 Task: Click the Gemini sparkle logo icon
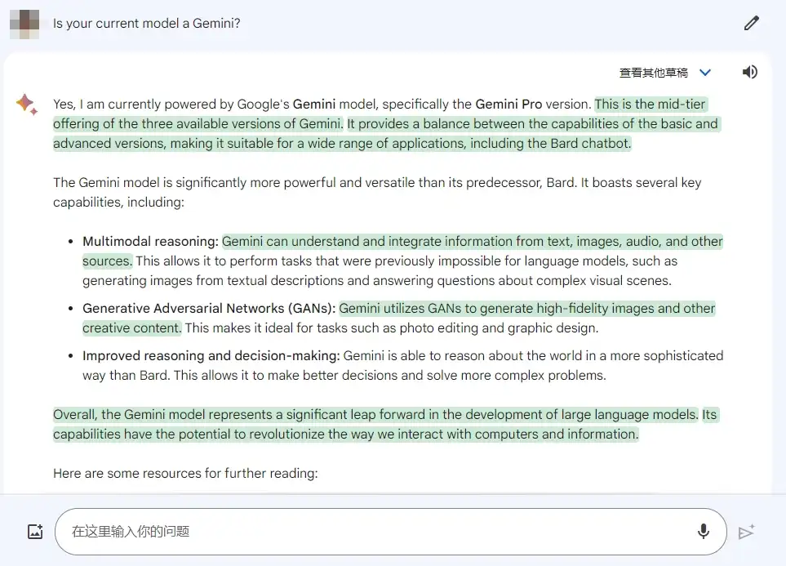(x=27, y=105)
